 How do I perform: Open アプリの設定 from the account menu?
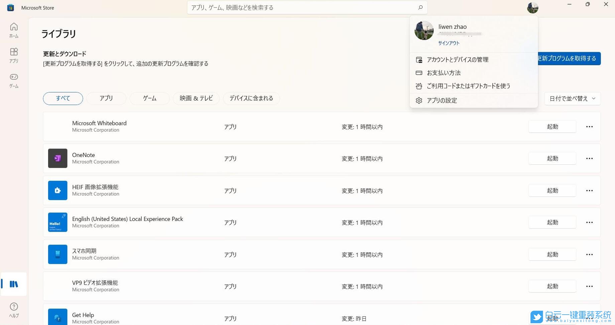442,100
